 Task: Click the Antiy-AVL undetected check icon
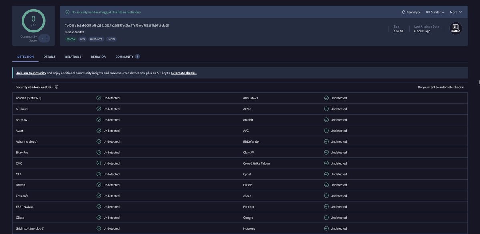coord(99,120)
